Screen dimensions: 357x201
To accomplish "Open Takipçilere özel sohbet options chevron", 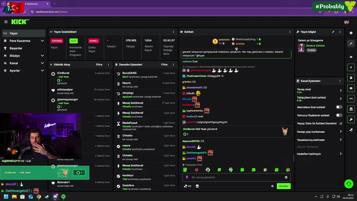I will 341,99.
